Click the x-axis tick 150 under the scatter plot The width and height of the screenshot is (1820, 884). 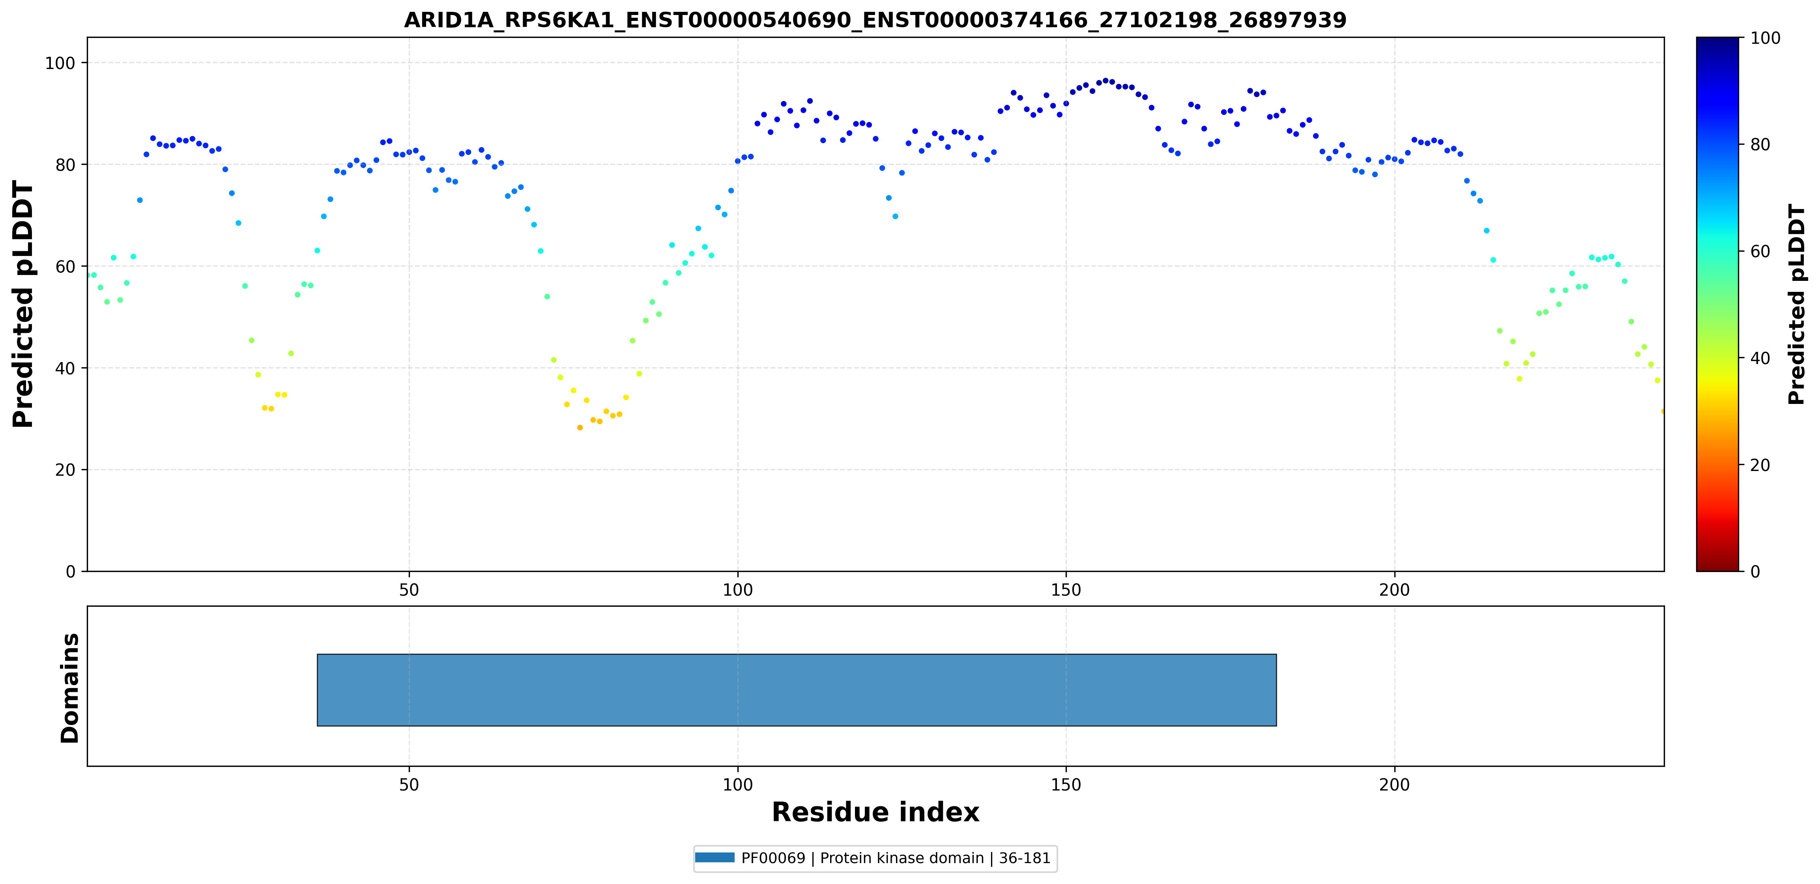[x=1066, y=590]
